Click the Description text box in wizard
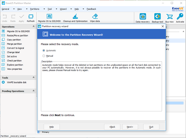 pyautogui.click(x=101, y=86)
